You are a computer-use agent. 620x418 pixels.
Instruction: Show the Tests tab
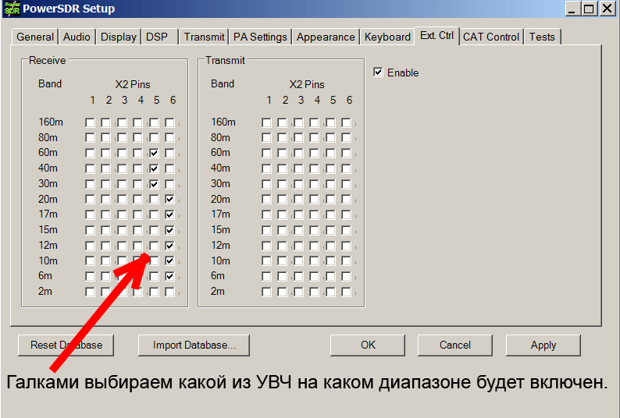click(542, 37)
